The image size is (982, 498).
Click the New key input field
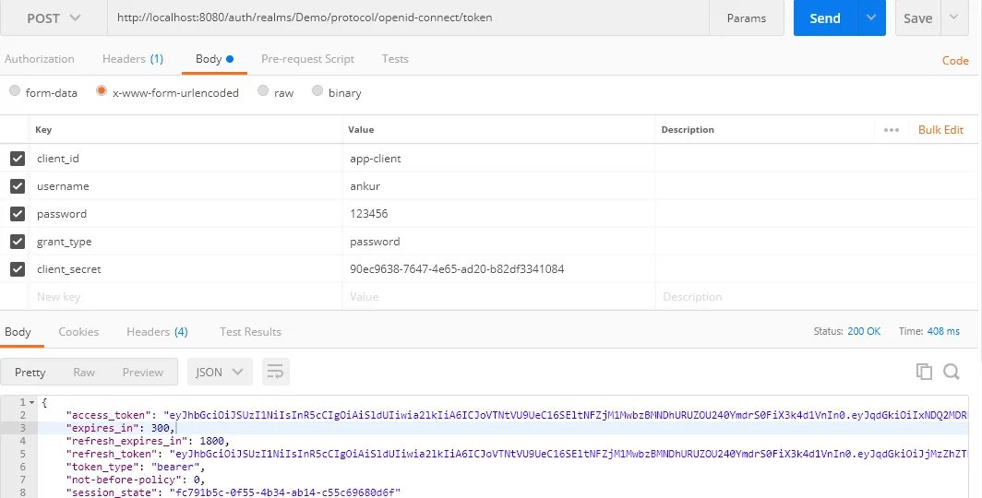pos(186,297)
